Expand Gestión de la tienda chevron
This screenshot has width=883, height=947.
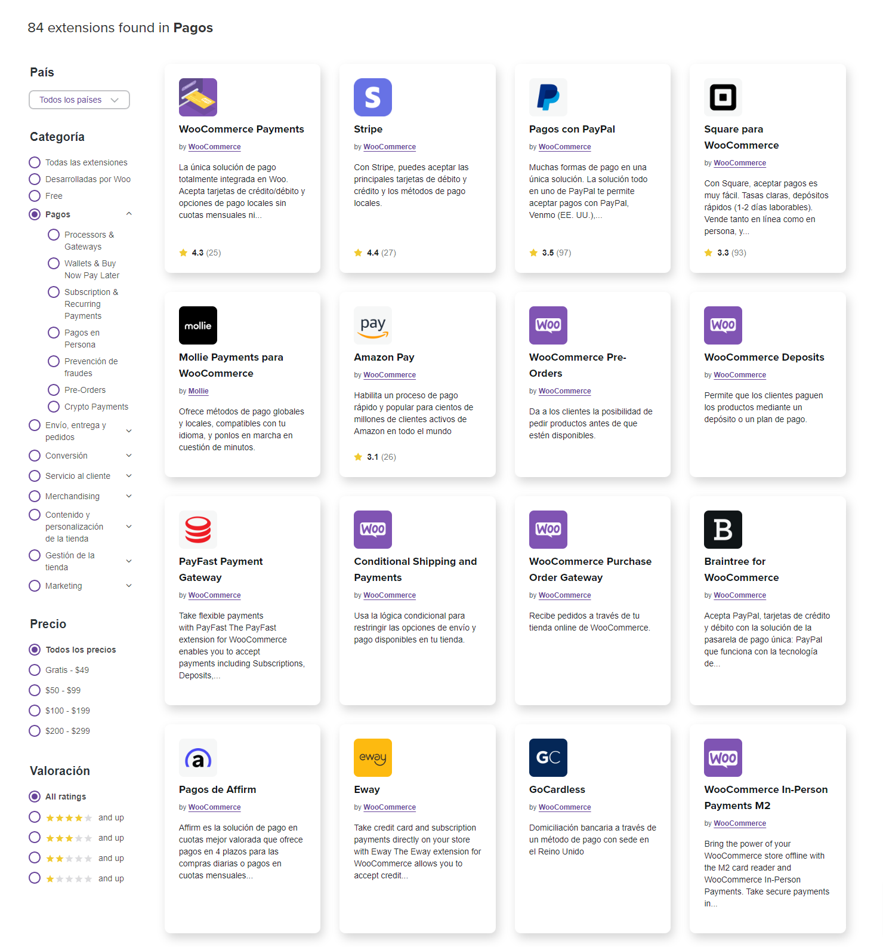tap(129, 561)
